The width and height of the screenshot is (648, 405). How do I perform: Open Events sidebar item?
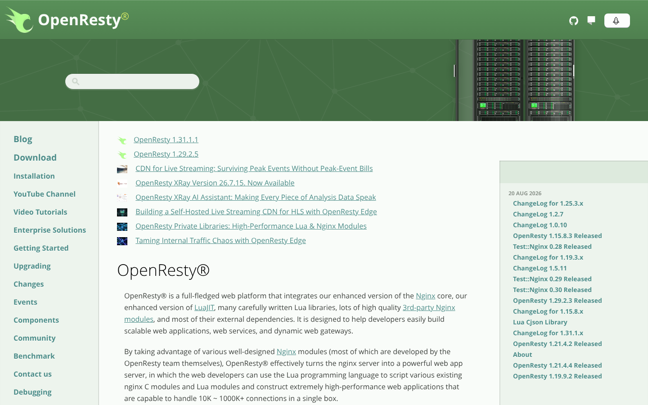click(25, 302)
